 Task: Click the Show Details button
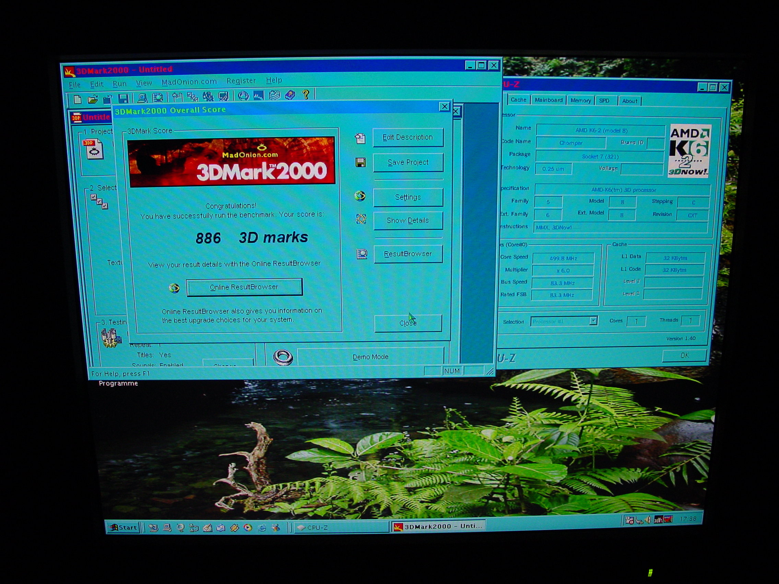(x=408, y=221)
